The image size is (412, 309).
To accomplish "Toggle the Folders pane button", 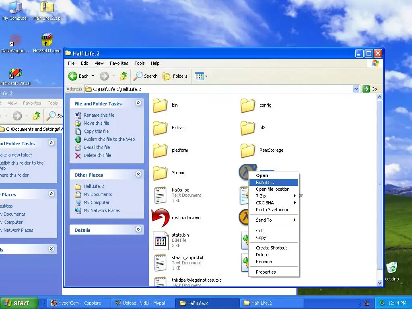I will tap(175, 76).
